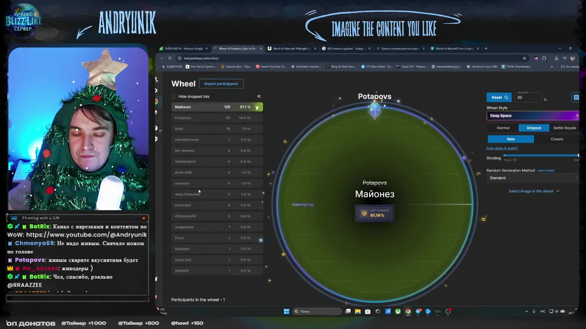Switch to World of Warcraft Fires tab
Image resolution: width=586 pixels, height=329 pixels.
coord(454,48)
